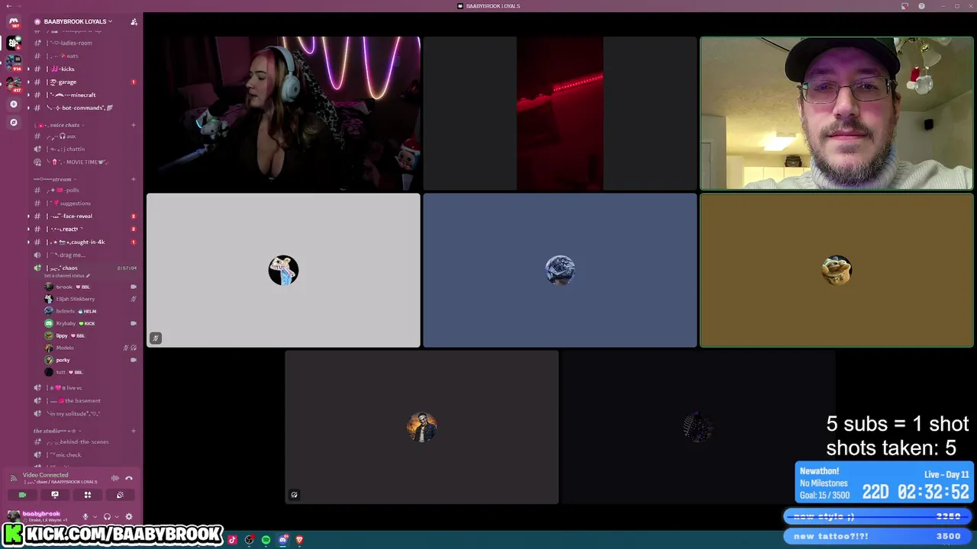Viewport: 977px width, 549px height.
Task: Open Activities launcher button
Action: 88,495
